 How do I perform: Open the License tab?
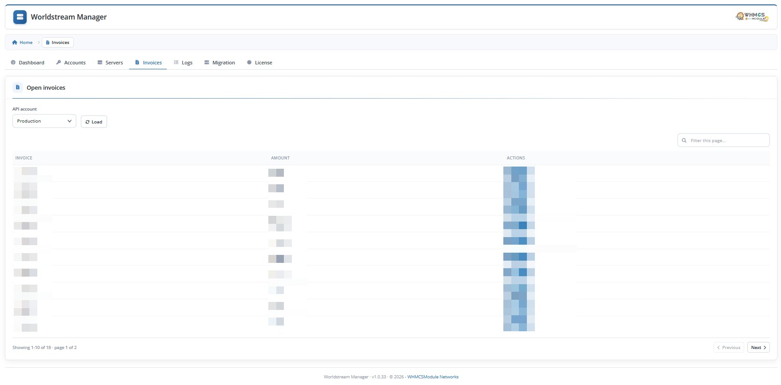point(259,63)
